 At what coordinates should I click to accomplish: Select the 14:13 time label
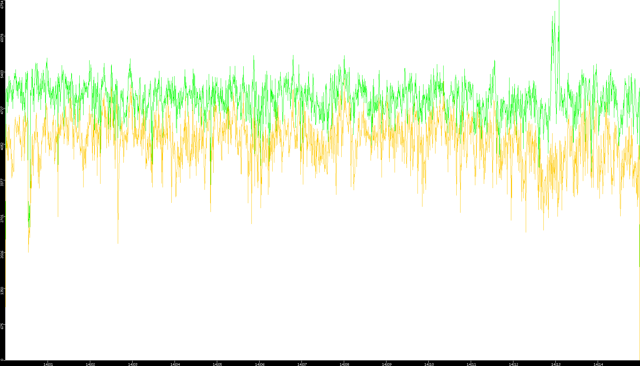[x=556, y=364]
